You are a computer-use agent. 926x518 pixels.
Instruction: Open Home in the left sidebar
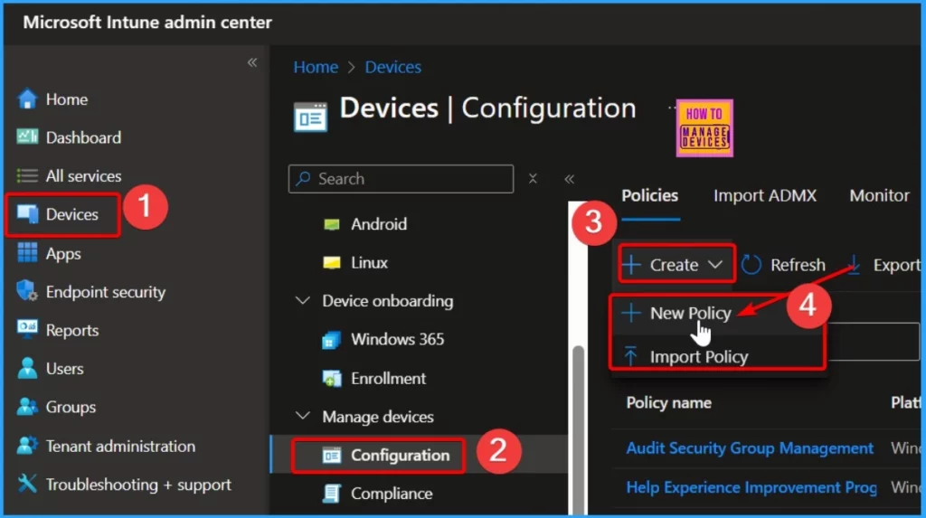[53, 99]
